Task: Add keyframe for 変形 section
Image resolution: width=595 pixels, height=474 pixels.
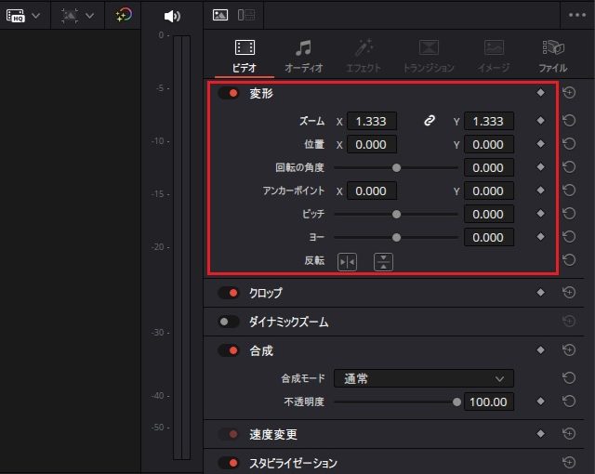Action: [x=541, y=93]
